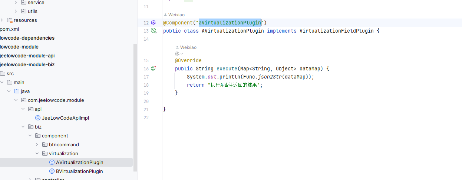Click the AI inlay icon above @Override
Viewport: 462px width, 180px height.
(x=177, y=54)
